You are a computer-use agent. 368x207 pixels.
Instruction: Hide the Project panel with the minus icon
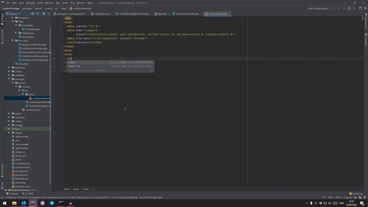[x=49, y=14]
